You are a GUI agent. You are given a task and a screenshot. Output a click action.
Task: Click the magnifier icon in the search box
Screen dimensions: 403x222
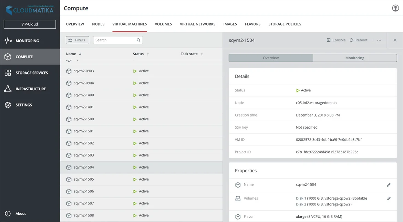(x=138, y=40)
